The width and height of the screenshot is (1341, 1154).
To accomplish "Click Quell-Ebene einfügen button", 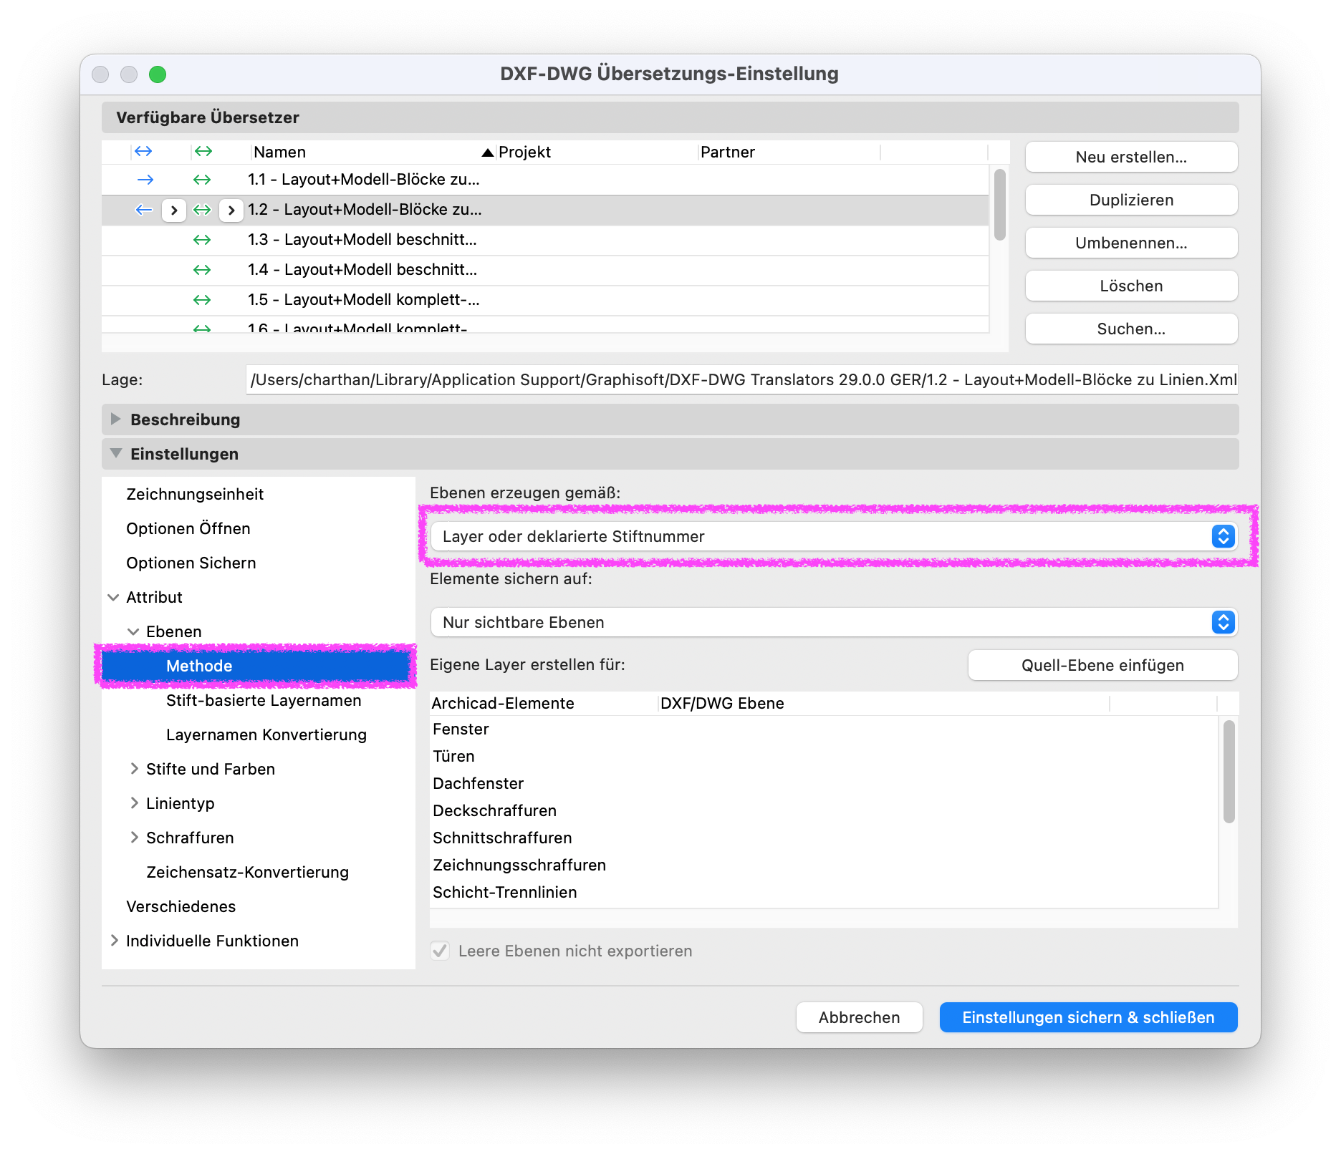I will (1102, 665).
